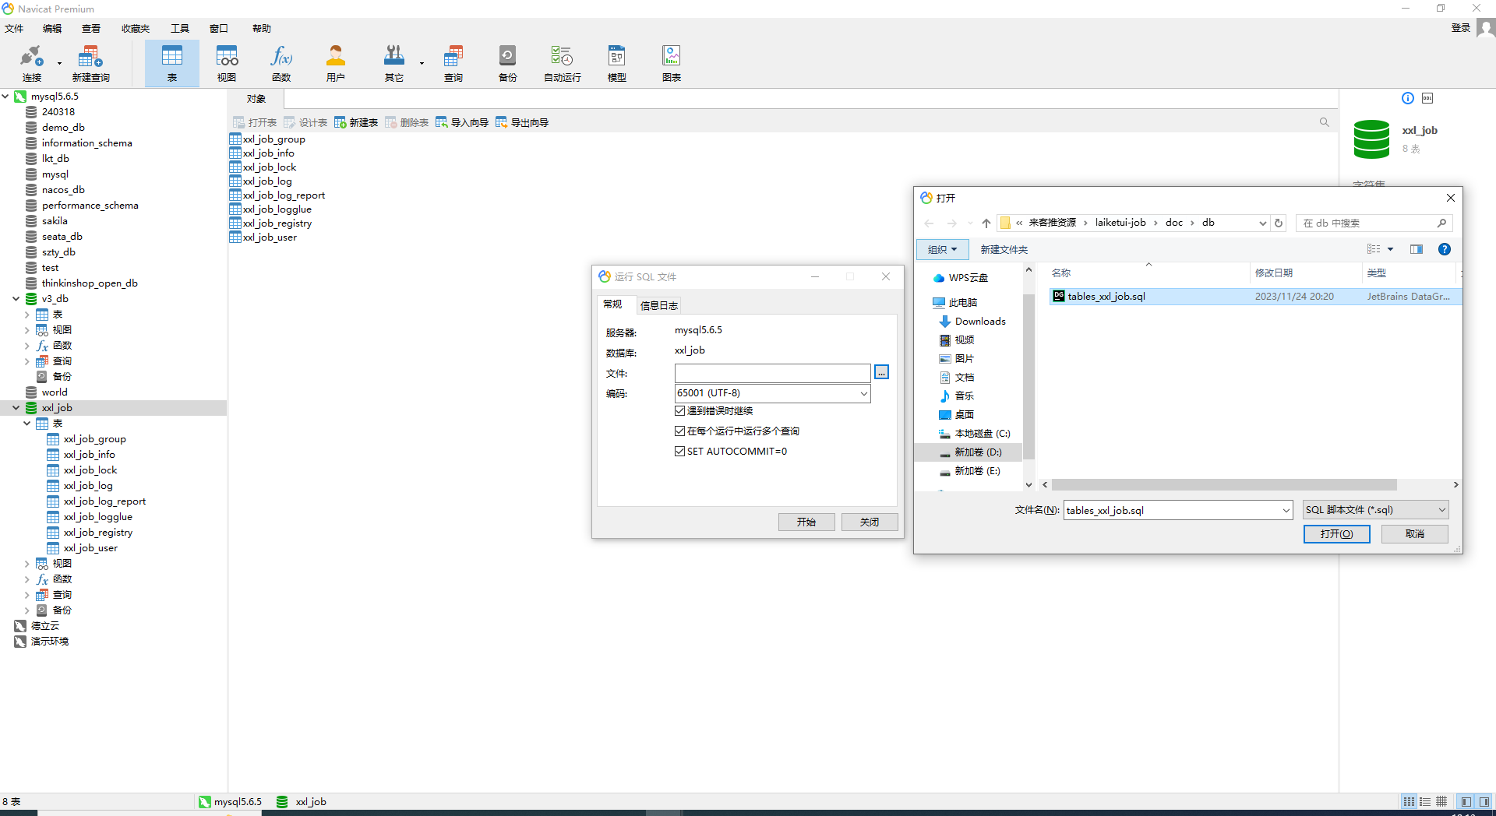Expand 表 node under v3_db
This screenshot has width=1496, height=816.
pos(26,315)
